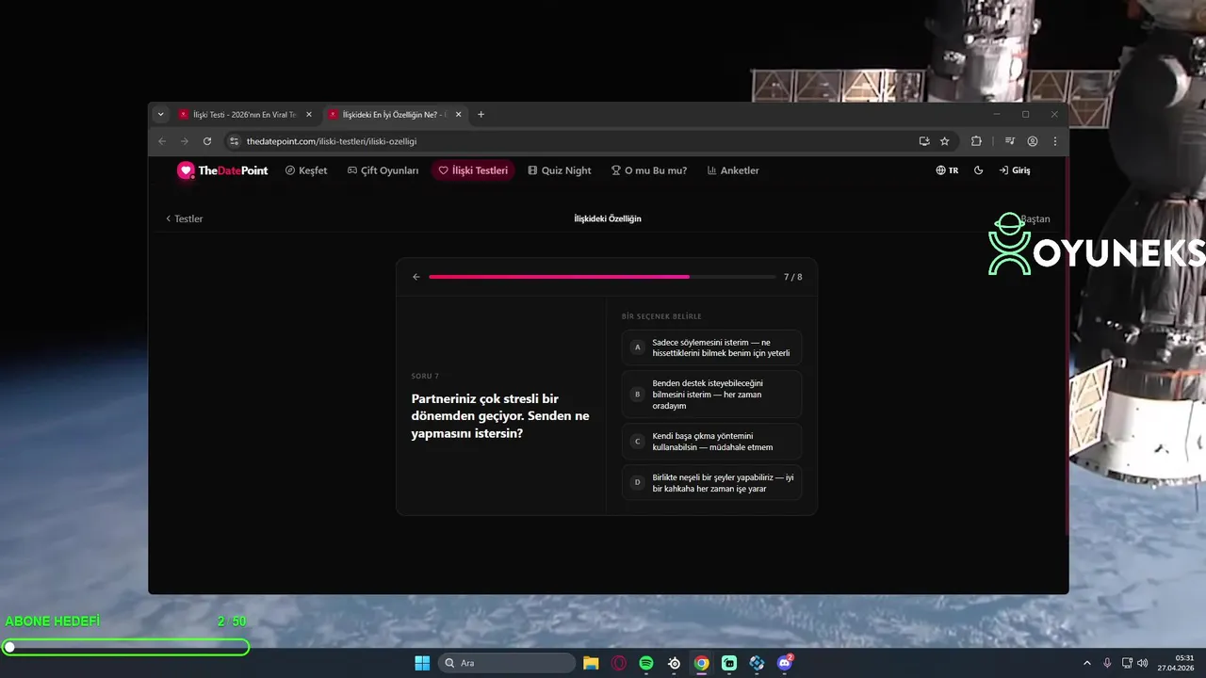The width and height of the screenshot is (1206, 678).
Task: Open Çift Oyunları menu item
Action: 383,170
